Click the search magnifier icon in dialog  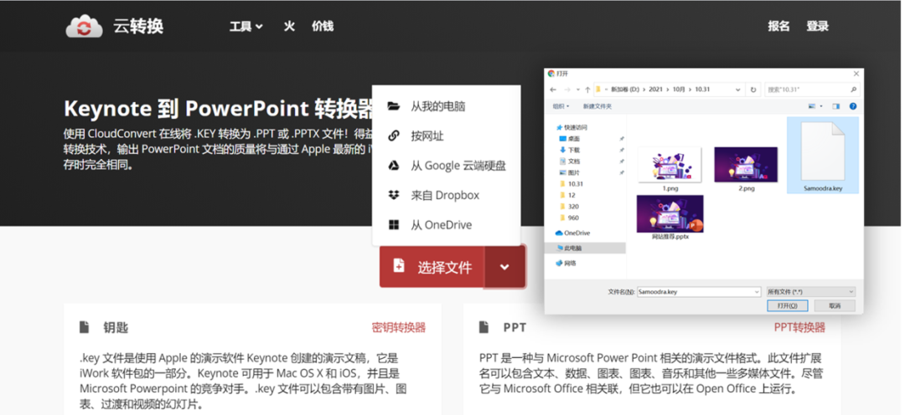854,90
